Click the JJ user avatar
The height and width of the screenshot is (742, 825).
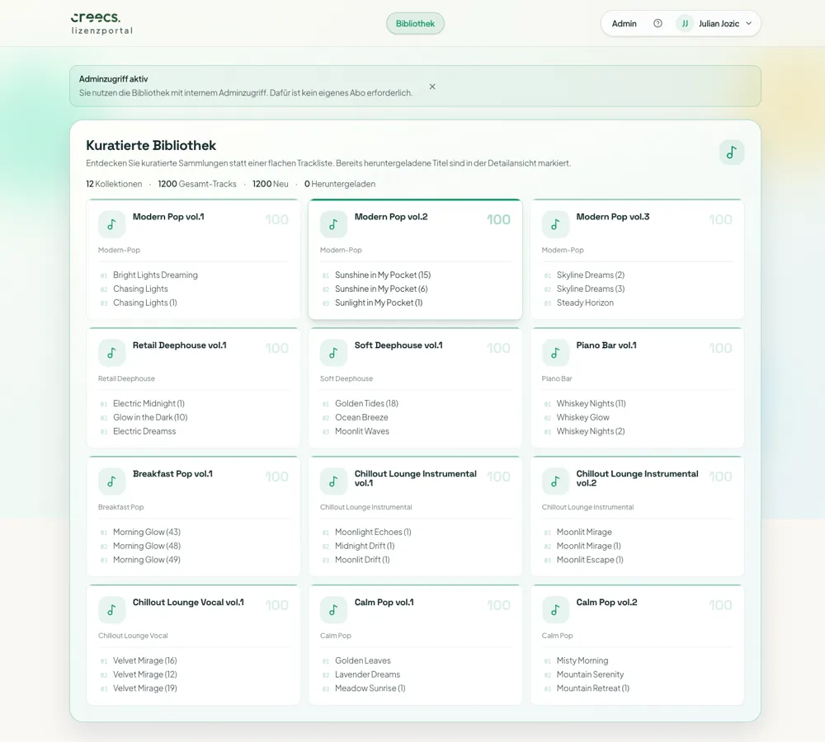[685, 24]
